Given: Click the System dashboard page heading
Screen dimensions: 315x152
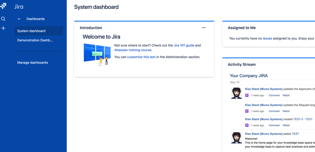Looking at the screenshot, I should point(96,7).
